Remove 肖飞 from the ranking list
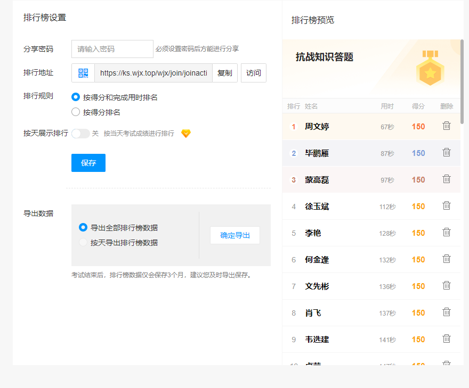Image resolution: width=469 pixels, height=388 pixels. pyautogui.click(x=447, y=312)
